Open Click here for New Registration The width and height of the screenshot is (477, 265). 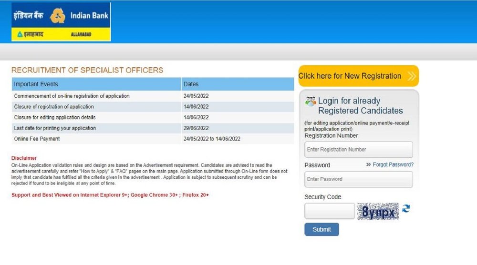pos(351,76)
